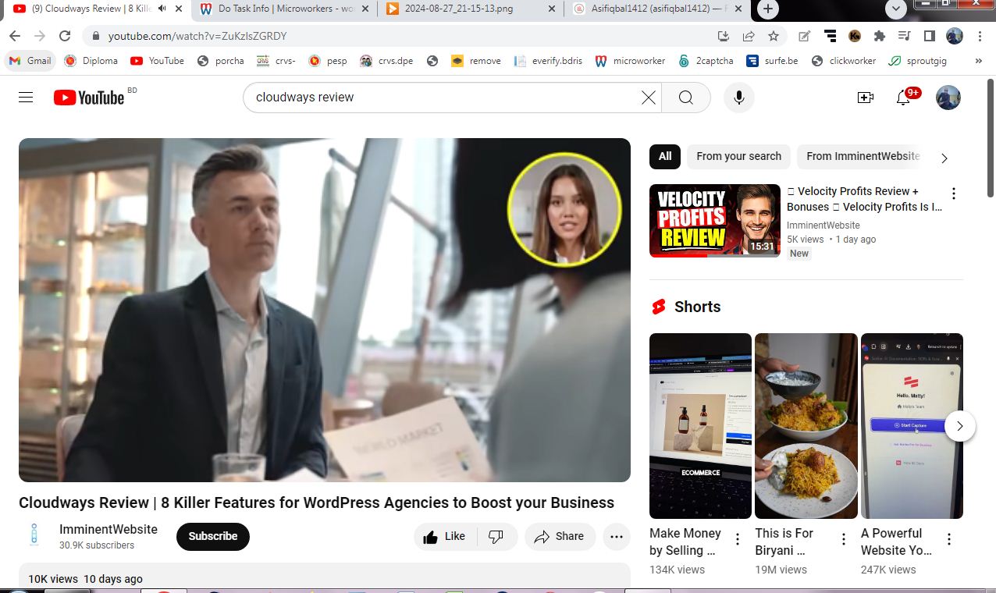Show more bookmarks with the double chevron

978,61
